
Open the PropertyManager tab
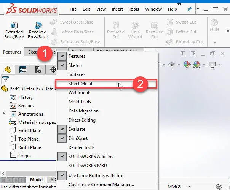(23, 70)
